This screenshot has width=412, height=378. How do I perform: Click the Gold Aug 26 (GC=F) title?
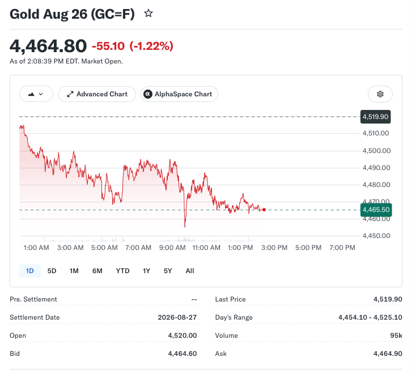[x=72, y=14]
